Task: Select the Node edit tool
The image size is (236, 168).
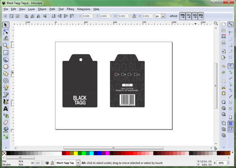Action: (6, 32)
